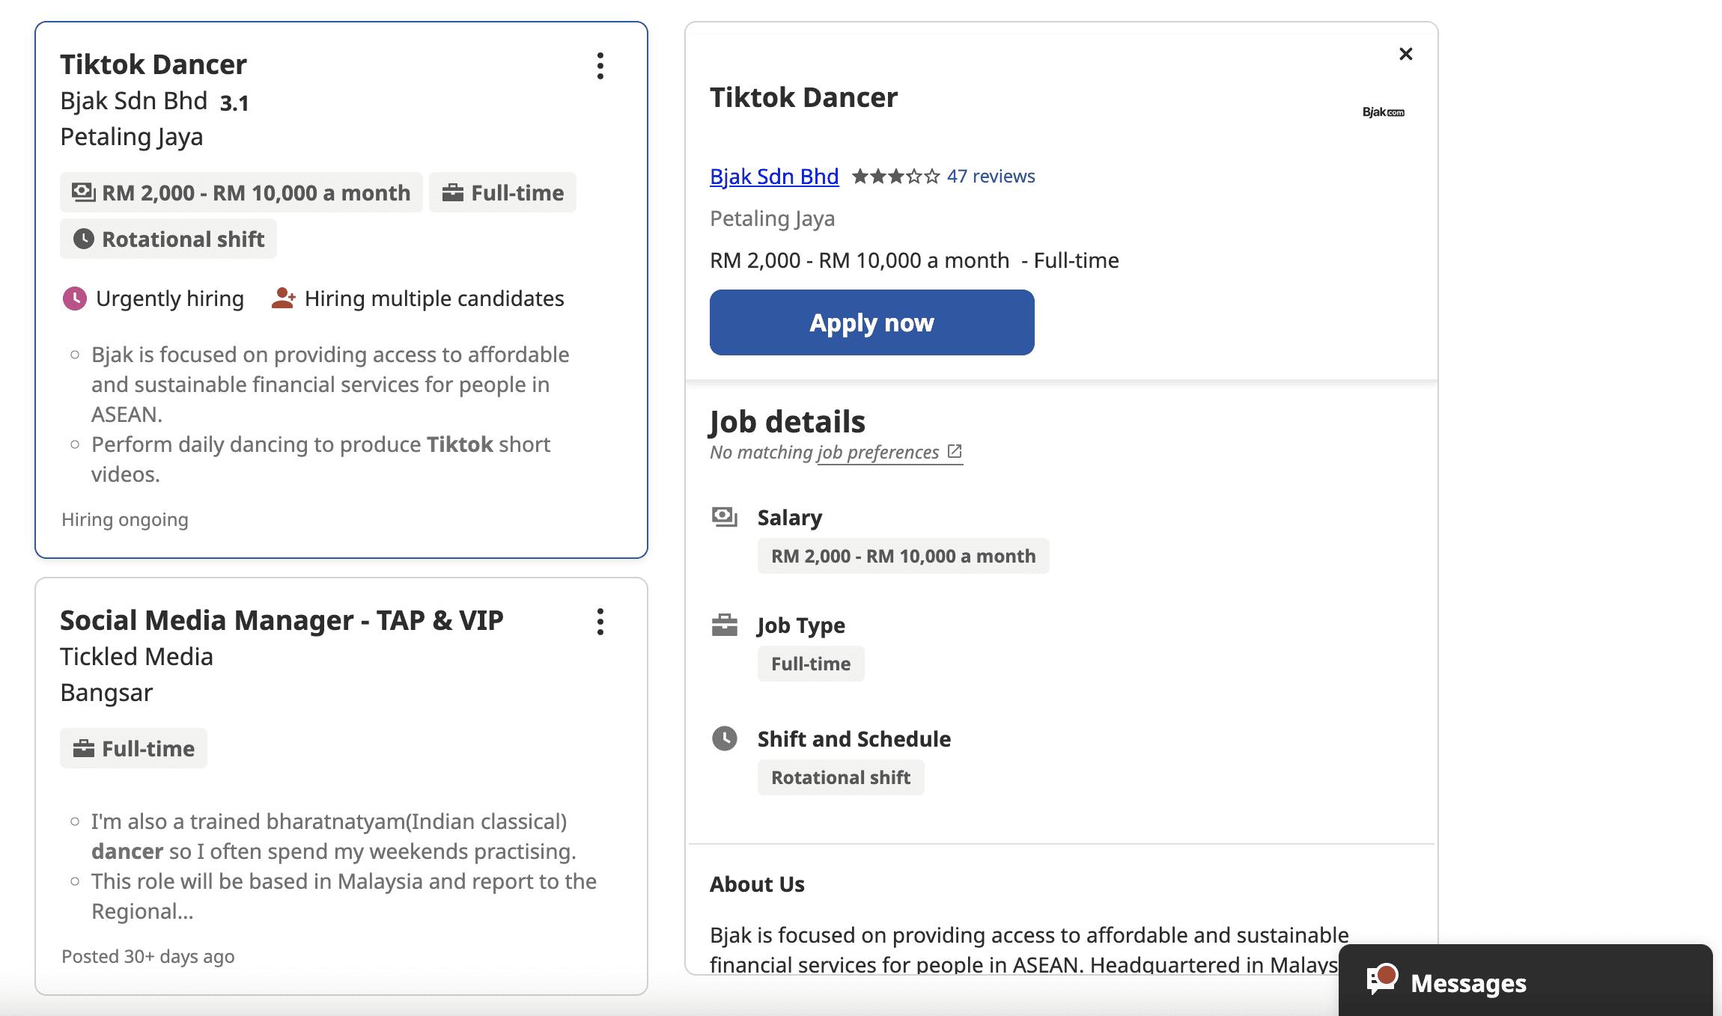Viewport: 1722px width, 1016px height.
Task: Click the Hiring multiple candidates person icon
Action: pos(283,298)
